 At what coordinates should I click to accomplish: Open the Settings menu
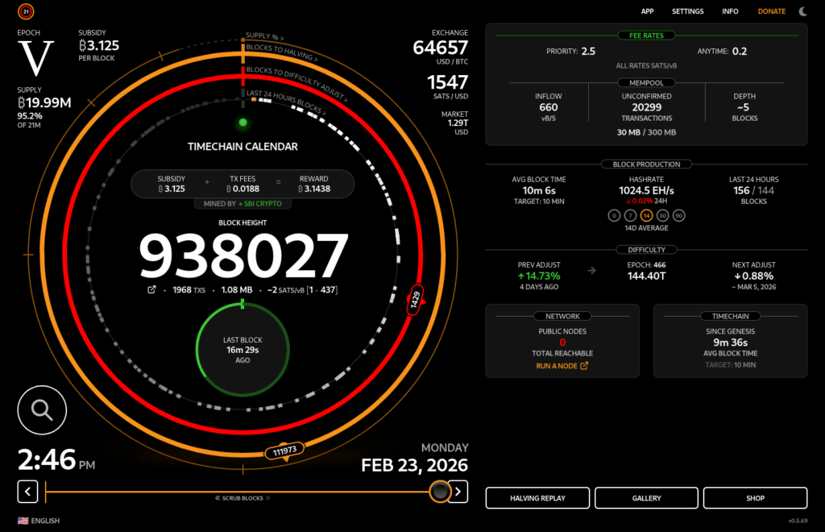[x=687, y=11]
